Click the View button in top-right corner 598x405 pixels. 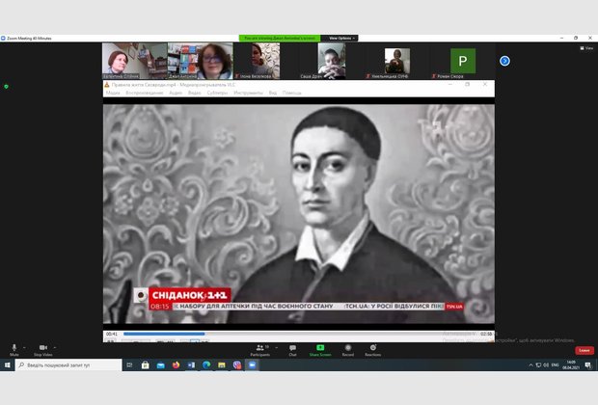coord(586,48)
